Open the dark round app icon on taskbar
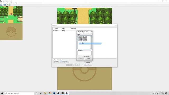This screenshot has height=95, width=169. 58,93
